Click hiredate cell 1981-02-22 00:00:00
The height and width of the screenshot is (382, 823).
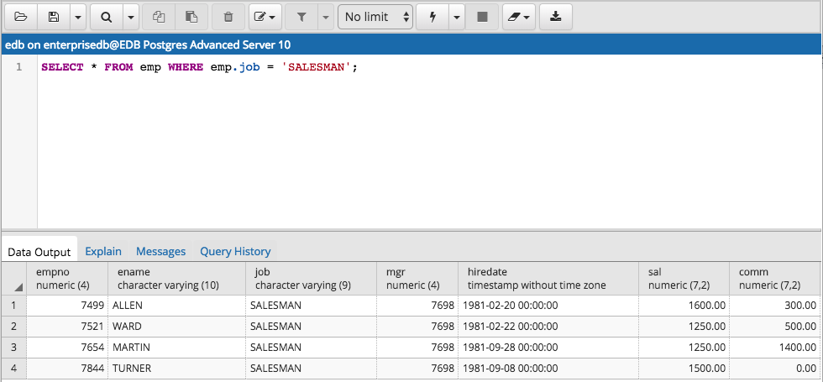pyautogui.click(x=548, y=327)
